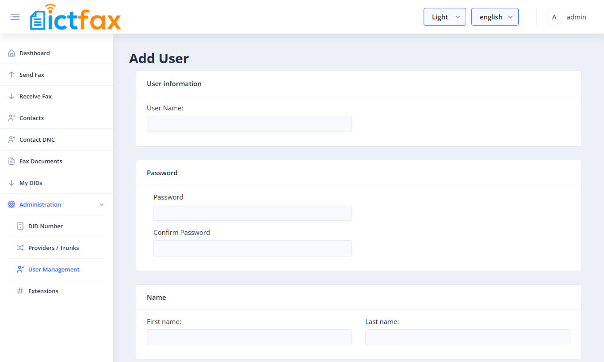Screen dimensions: 604x362
Task: Select the Administration menu label
Action: point(40,204)
